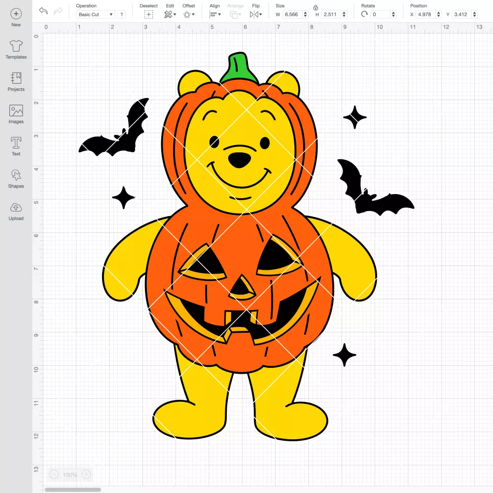Click the Y position field
Screen dimensions: 493x493
click(461, 14)
